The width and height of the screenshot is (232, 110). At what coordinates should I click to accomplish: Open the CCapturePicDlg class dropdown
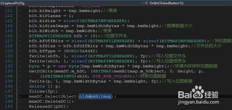click(x=72, y=3)
